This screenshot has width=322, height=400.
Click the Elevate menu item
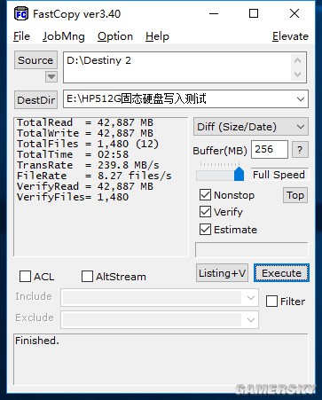coord(290,36)
